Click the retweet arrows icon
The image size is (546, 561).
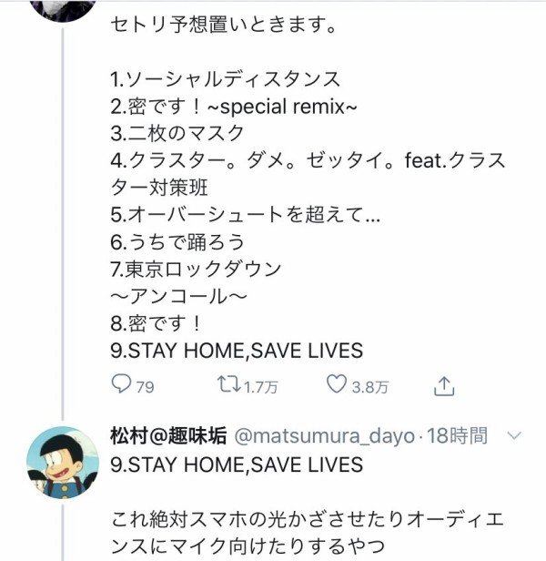click(x=228, y=384)
